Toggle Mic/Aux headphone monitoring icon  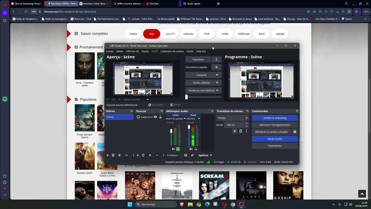[x=196, y=149]
